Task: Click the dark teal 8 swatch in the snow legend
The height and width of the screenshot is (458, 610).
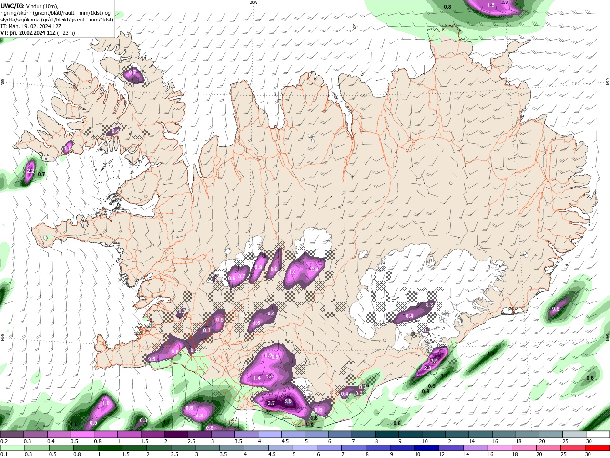Action: pyautogui.click(x=386, y=435)
